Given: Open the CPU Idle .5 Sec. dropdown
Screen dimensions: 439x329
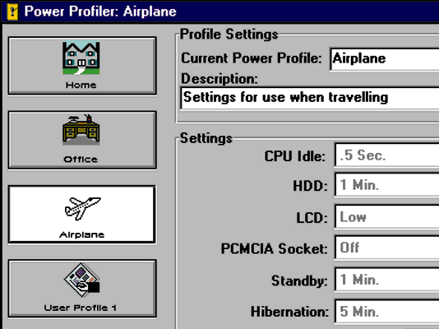Looking at the screenshot, I should coord(386,155).
